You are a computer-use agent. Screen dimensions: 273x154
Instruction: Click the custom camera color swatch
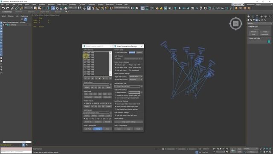pos(132,53)
